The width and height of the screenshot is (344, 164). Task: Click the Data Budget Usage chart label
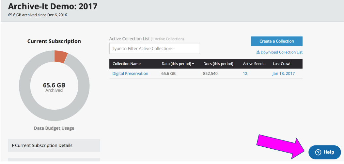[54, 128]
